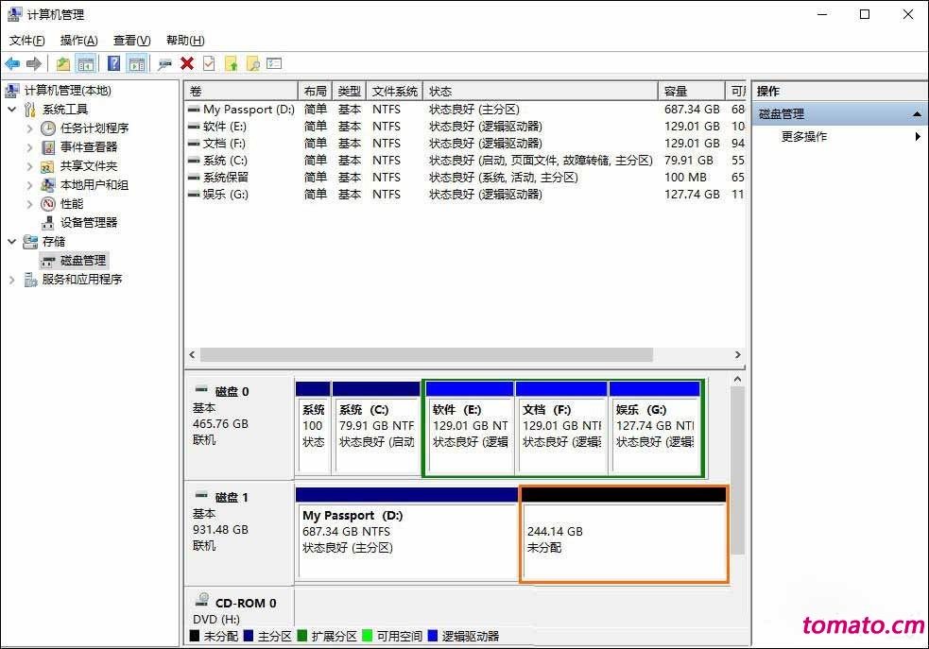Select 娱乐 (G:) volume row

pyautogui.click(x=465, y=195)
